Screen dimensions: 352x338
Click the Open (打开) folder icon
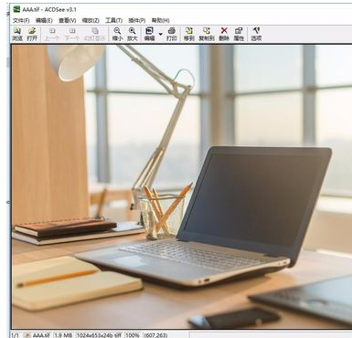tap(32, 34)
